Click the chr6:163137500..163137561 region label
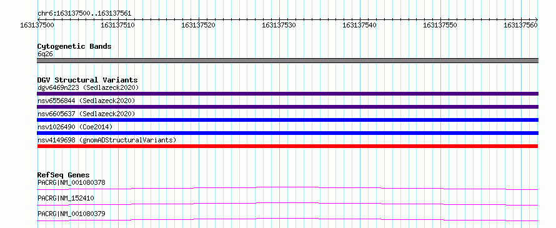 coord(84,14)
